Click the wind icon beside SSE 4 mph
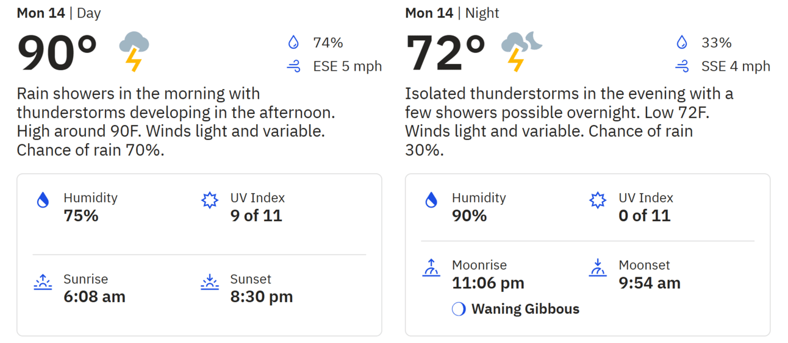The height and width of the screenshot is (343, 788). click(x=682, y=66)
